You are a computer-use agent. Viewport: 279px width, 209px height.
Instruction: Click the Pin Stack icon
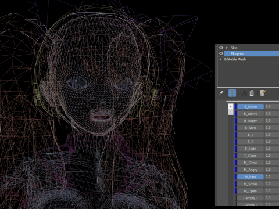(x=221, y=93)
